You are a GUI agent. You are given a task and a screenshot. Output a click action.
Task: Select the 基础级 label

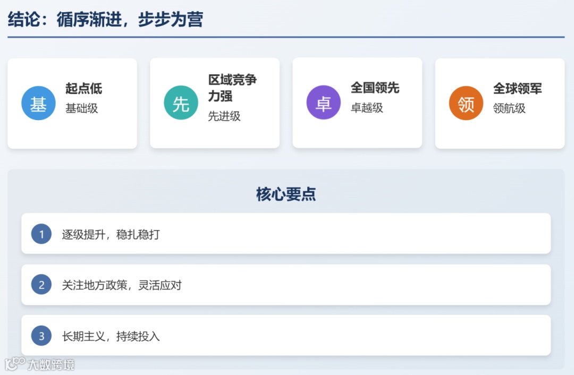coord(82,108)
